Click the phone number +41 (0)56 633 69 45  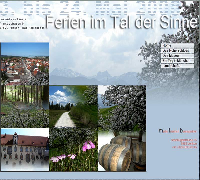click(184, 147)
